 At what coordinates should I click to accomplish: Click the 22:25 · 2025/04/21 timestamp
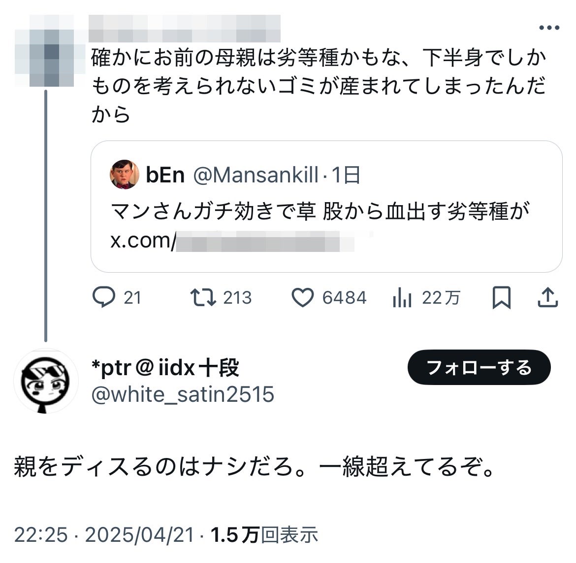(x=104, y=535)
